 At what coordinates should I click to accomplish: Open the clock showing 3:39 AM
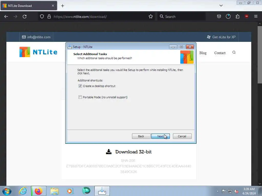click(x=249, y=191)
